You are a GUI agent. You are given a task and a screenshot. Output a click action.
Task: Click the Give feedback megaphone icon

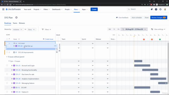click(x=117, y=18)
